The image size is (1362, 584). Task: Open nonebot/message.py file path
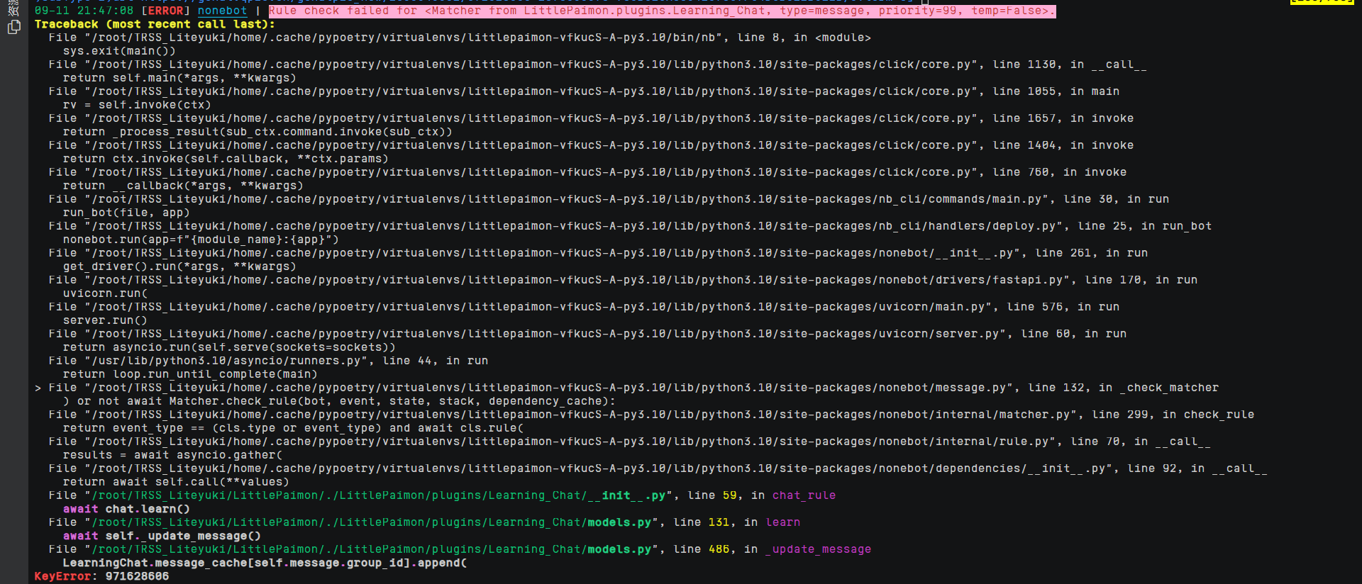tap(548, 388)
